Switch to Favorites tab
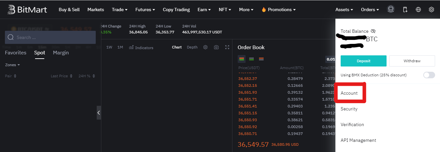Viewport: 440px width, 152px height. (x=16, y=52)
